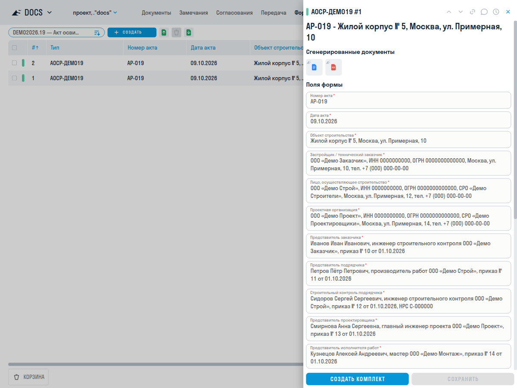Edit the Представитель заказчика field
The width and height of the screenshot is (517, 388).
(408, 246)
